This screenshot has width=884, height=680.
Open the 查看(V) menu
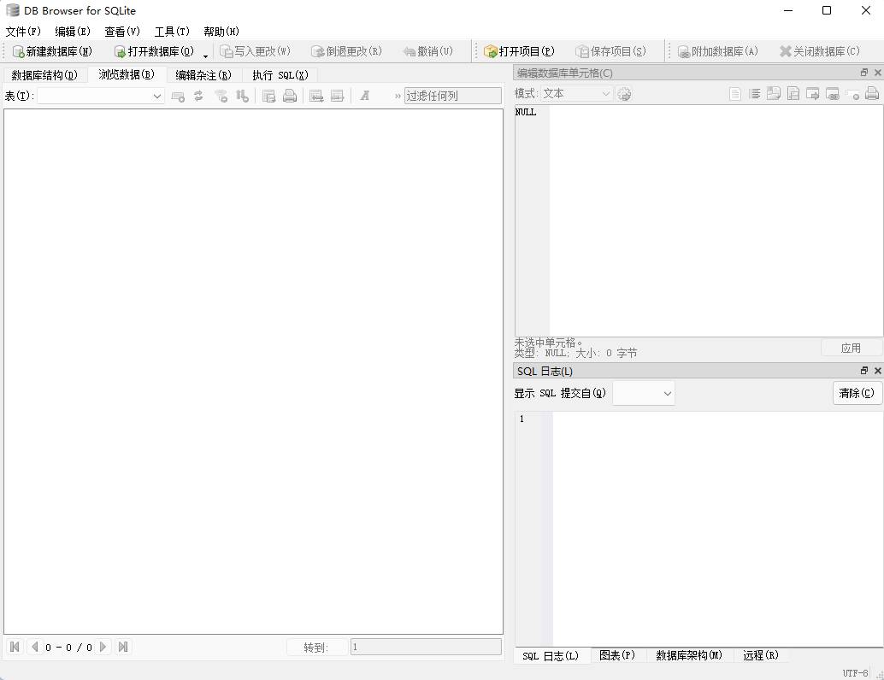pyautogui.click(x=122, y=32)
